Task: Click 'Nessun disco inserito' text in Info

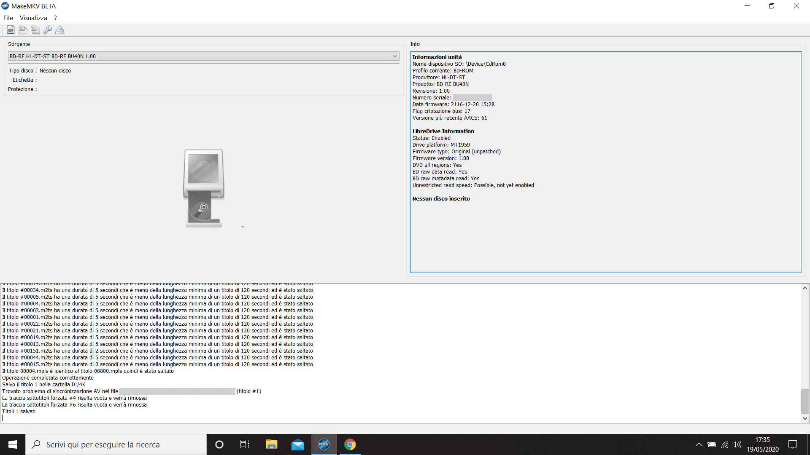Action: click(x=441, y=199)
